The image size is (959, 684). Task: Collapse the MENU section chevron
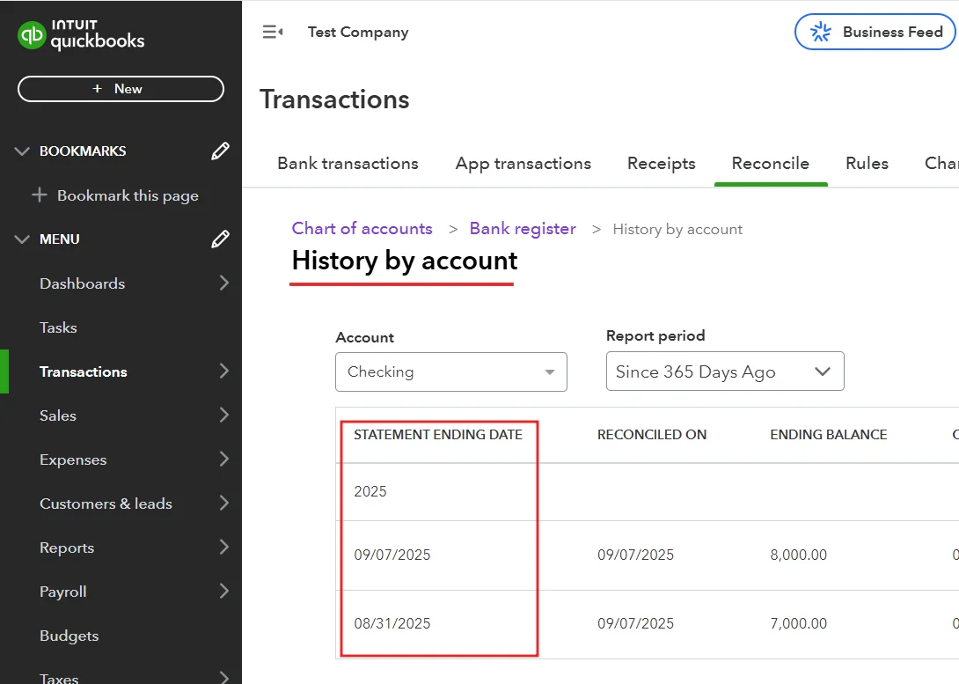coord(22,239)
